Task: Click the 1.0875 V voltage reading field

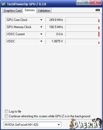Action: 55,41
